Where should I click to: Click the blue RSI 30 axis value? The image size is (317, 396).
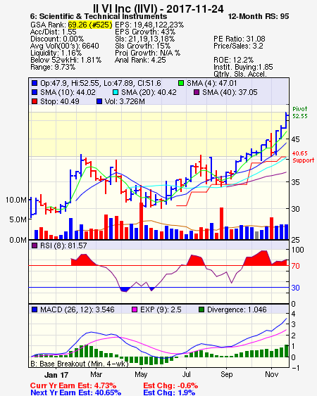coord(295,288)
